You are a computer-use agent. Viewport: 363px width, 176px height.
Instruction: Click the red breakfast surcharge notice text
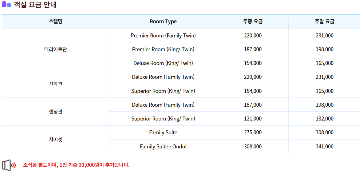(76, 165)
